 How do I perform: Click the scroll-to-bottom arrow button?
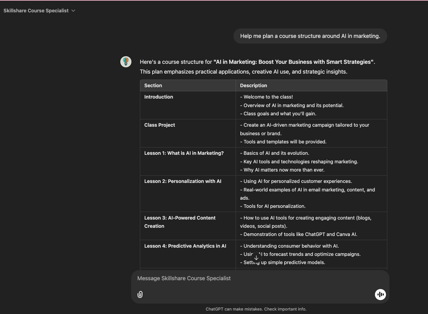pos(256,258)
